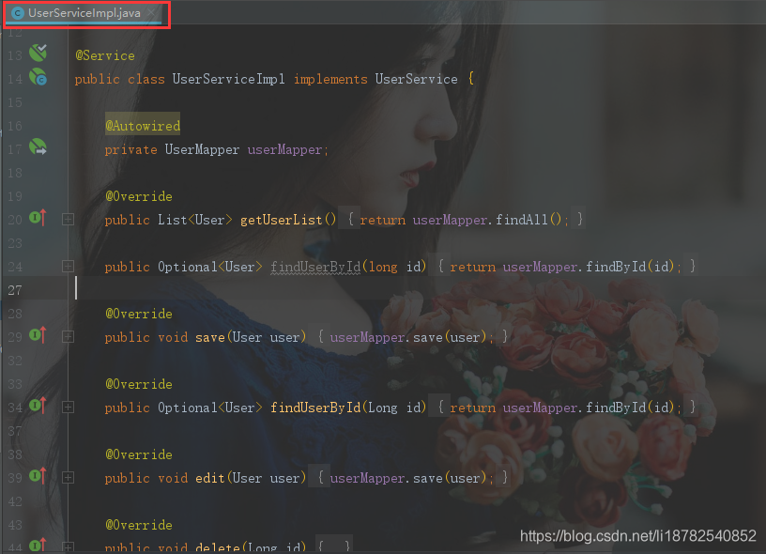Click the edit method name on line 39
Image resolution: width=766 pixels, height=554 pixels.
[210, 478]
